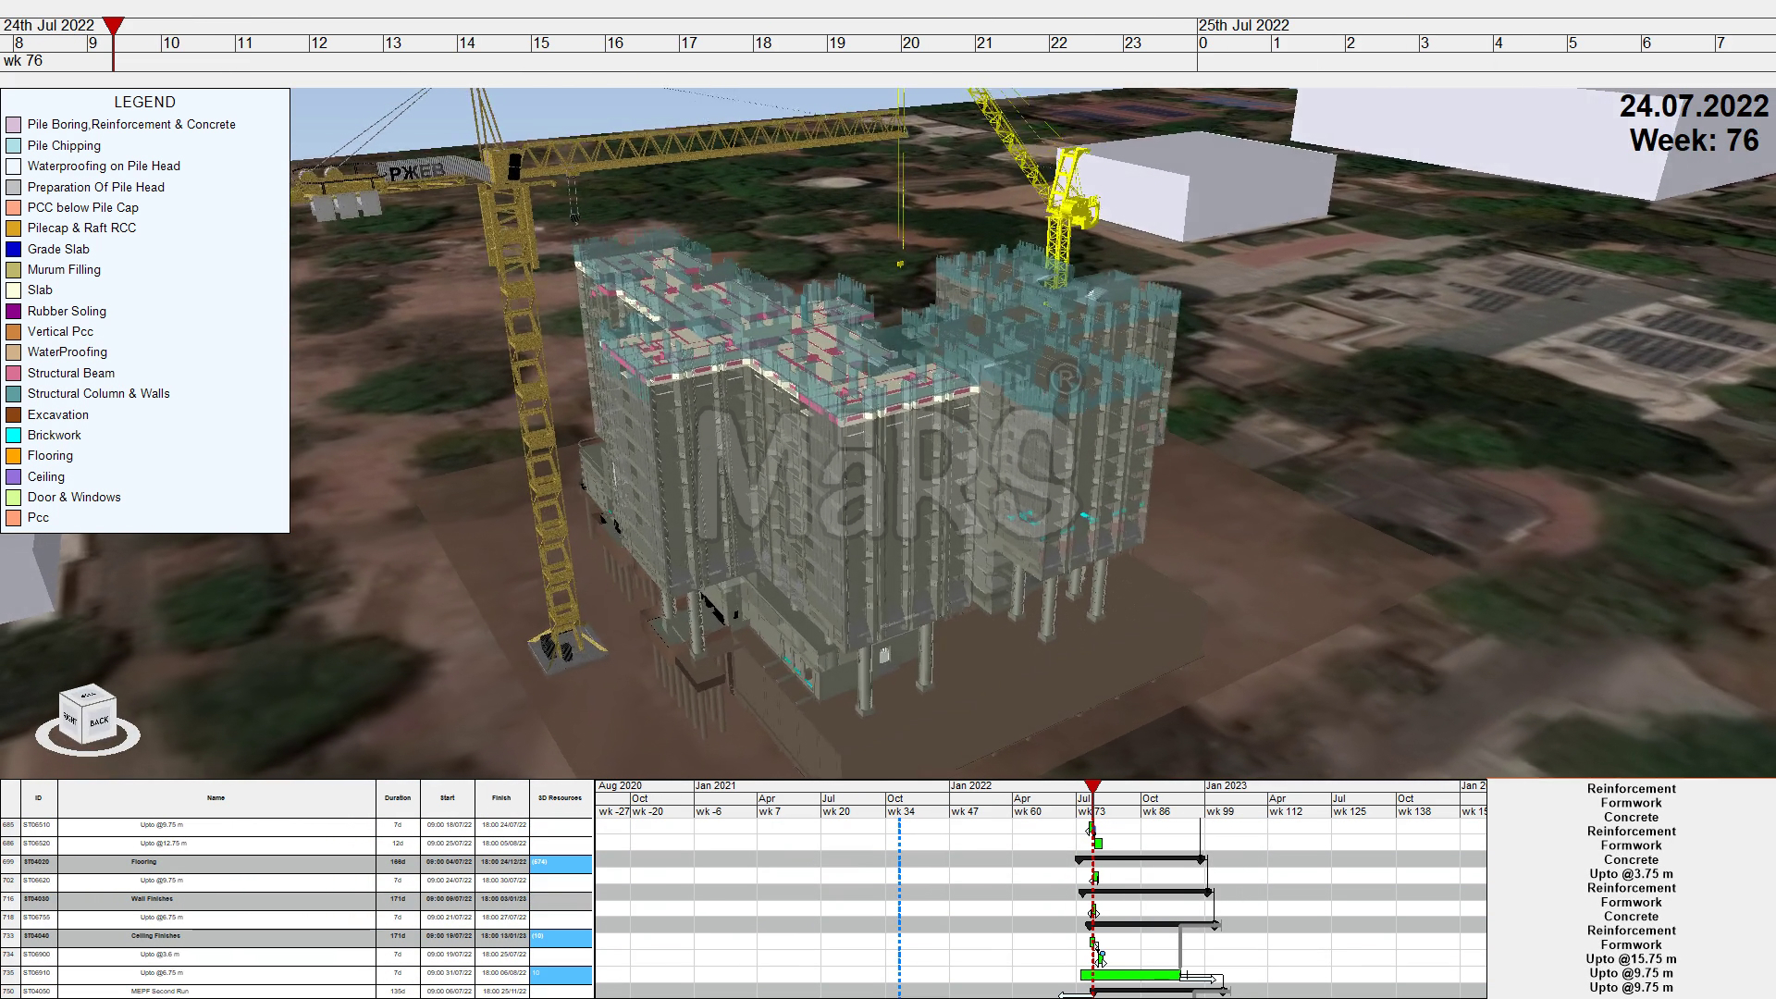Click the ID column header
Screen dimensions: 1776x999
39,798
